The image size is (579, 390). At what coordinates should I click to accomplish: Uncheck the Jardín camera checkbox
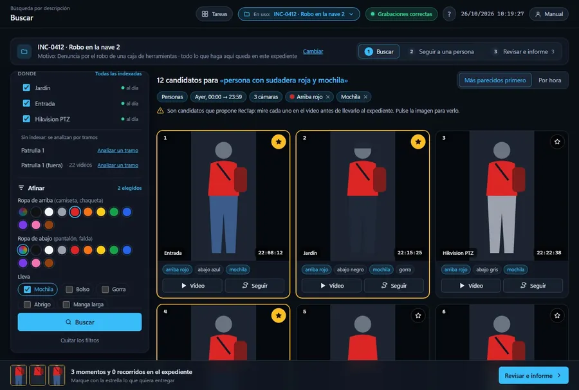tap(26, 88)
